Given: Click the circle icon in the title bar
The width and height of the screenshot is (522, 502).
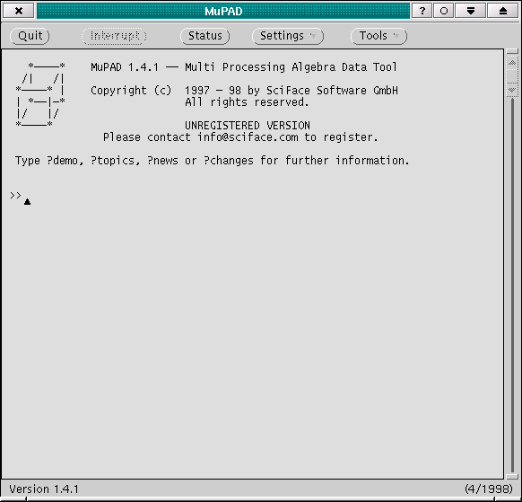Looking at the screenshot, I should pyautogui.click(x=443, y=11).
